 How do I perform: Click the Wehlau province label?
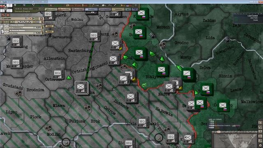pos(77,20)
